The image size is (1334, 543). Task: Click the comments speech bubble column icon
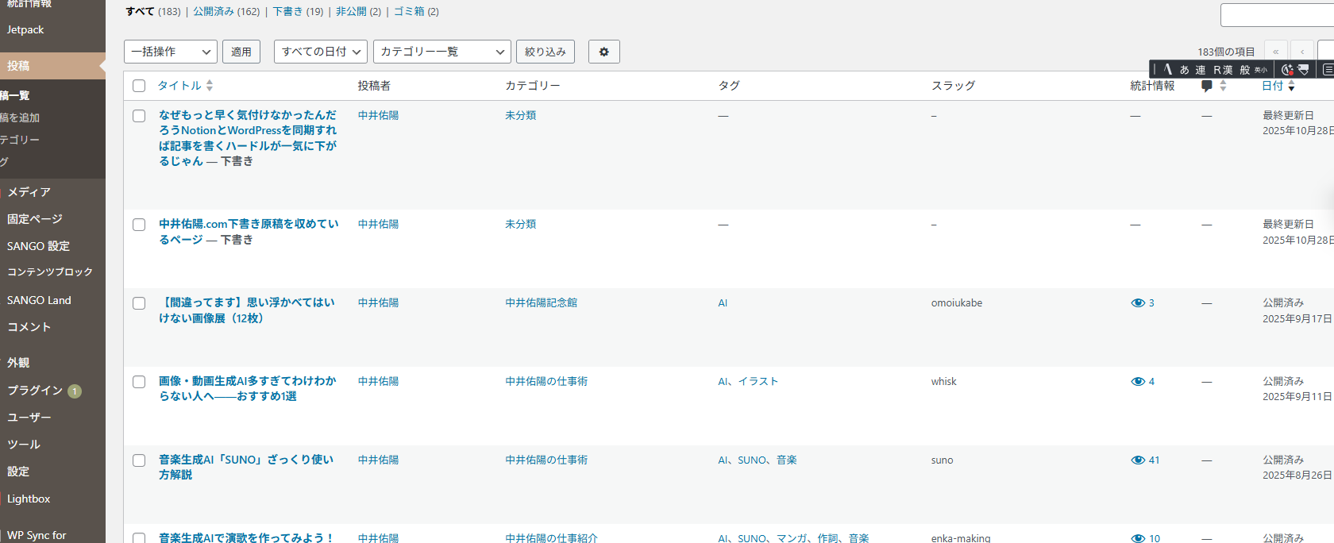click(x=1207, y=86)
